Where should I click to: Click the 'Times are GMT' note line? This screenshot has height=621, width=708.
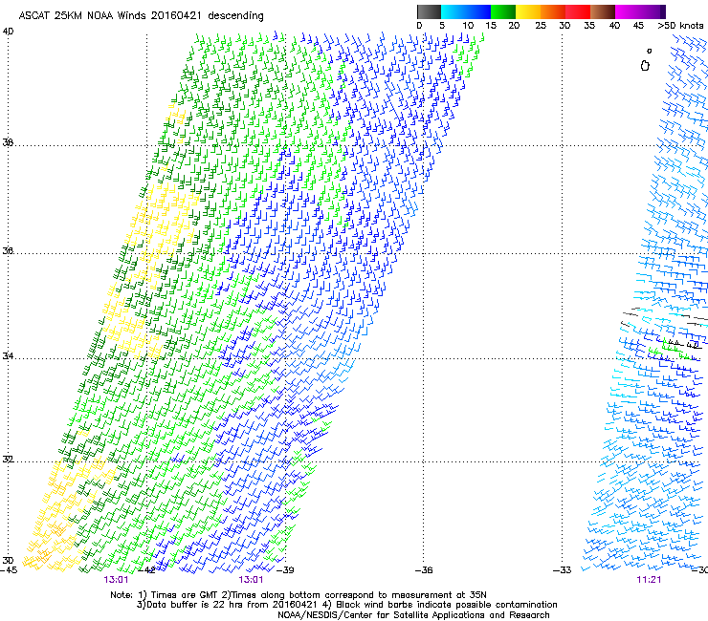(x=299, y=595)
